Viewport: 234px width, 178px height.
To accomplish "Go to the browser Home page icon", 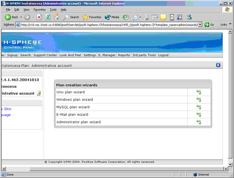I will [x=56, y=17].
